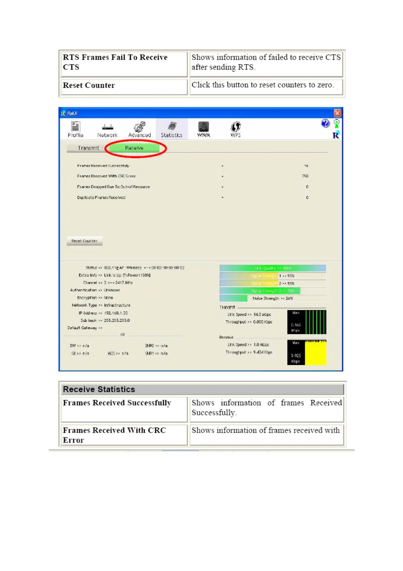Click the Network router icon
This screenshot has width=403, height=571.
click(x=107, y=127)
